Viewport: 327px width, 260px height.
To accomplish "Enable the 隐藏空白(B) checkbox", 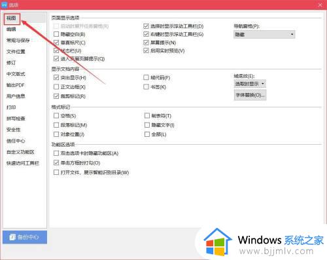I will pos(56,34).
